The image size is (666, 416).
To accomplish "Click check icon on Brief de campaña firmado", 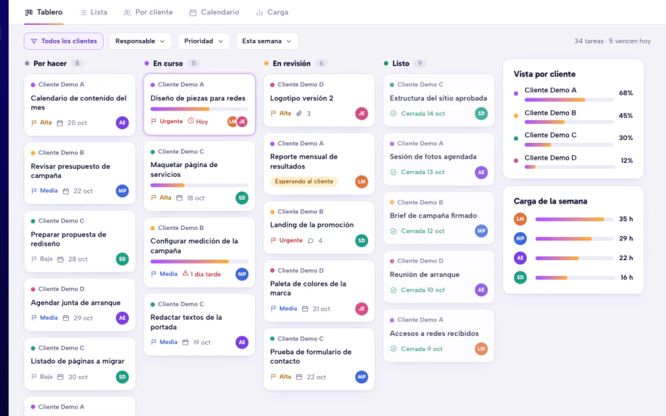I will click(394, 231).
